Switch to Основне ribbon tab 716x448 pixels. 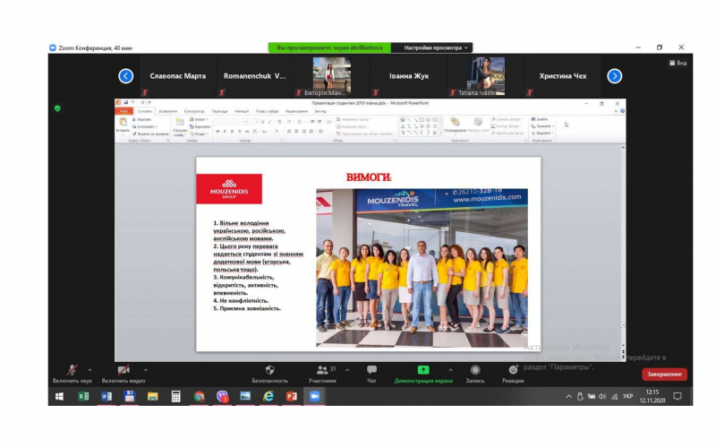click(145, 111)
